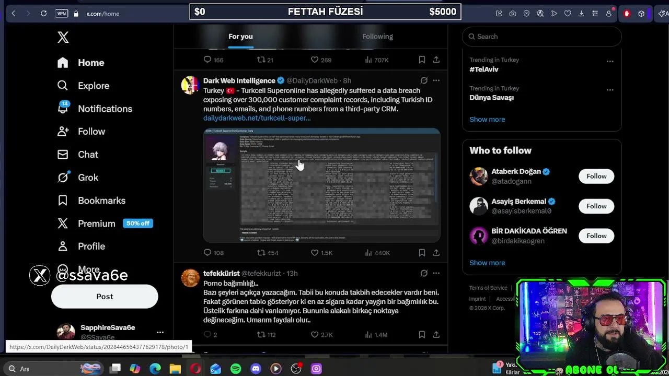Click the x.com/home address bar
The width and height of the screenshot is (669, 376).
click(103, 14)
